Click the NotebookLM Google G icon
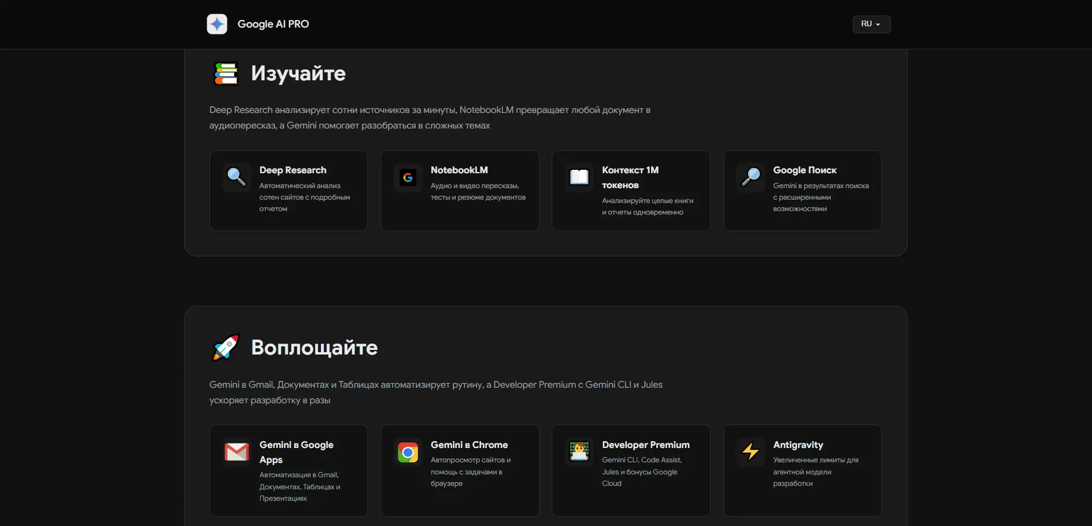This screenshot has width=1092, height=526. pos(408,177)
